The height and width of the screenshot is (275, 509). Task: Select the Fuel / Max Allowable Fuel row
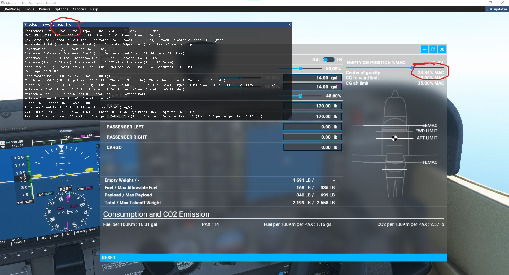[220, 187]
